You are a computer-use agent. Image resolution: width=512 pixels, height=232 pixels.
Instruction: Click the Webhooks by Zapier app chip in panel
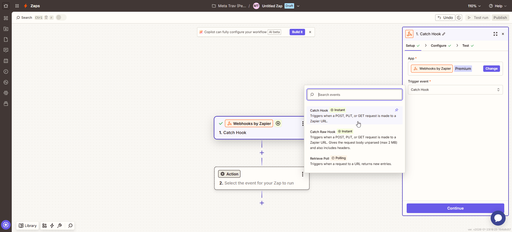coord(432,69)
